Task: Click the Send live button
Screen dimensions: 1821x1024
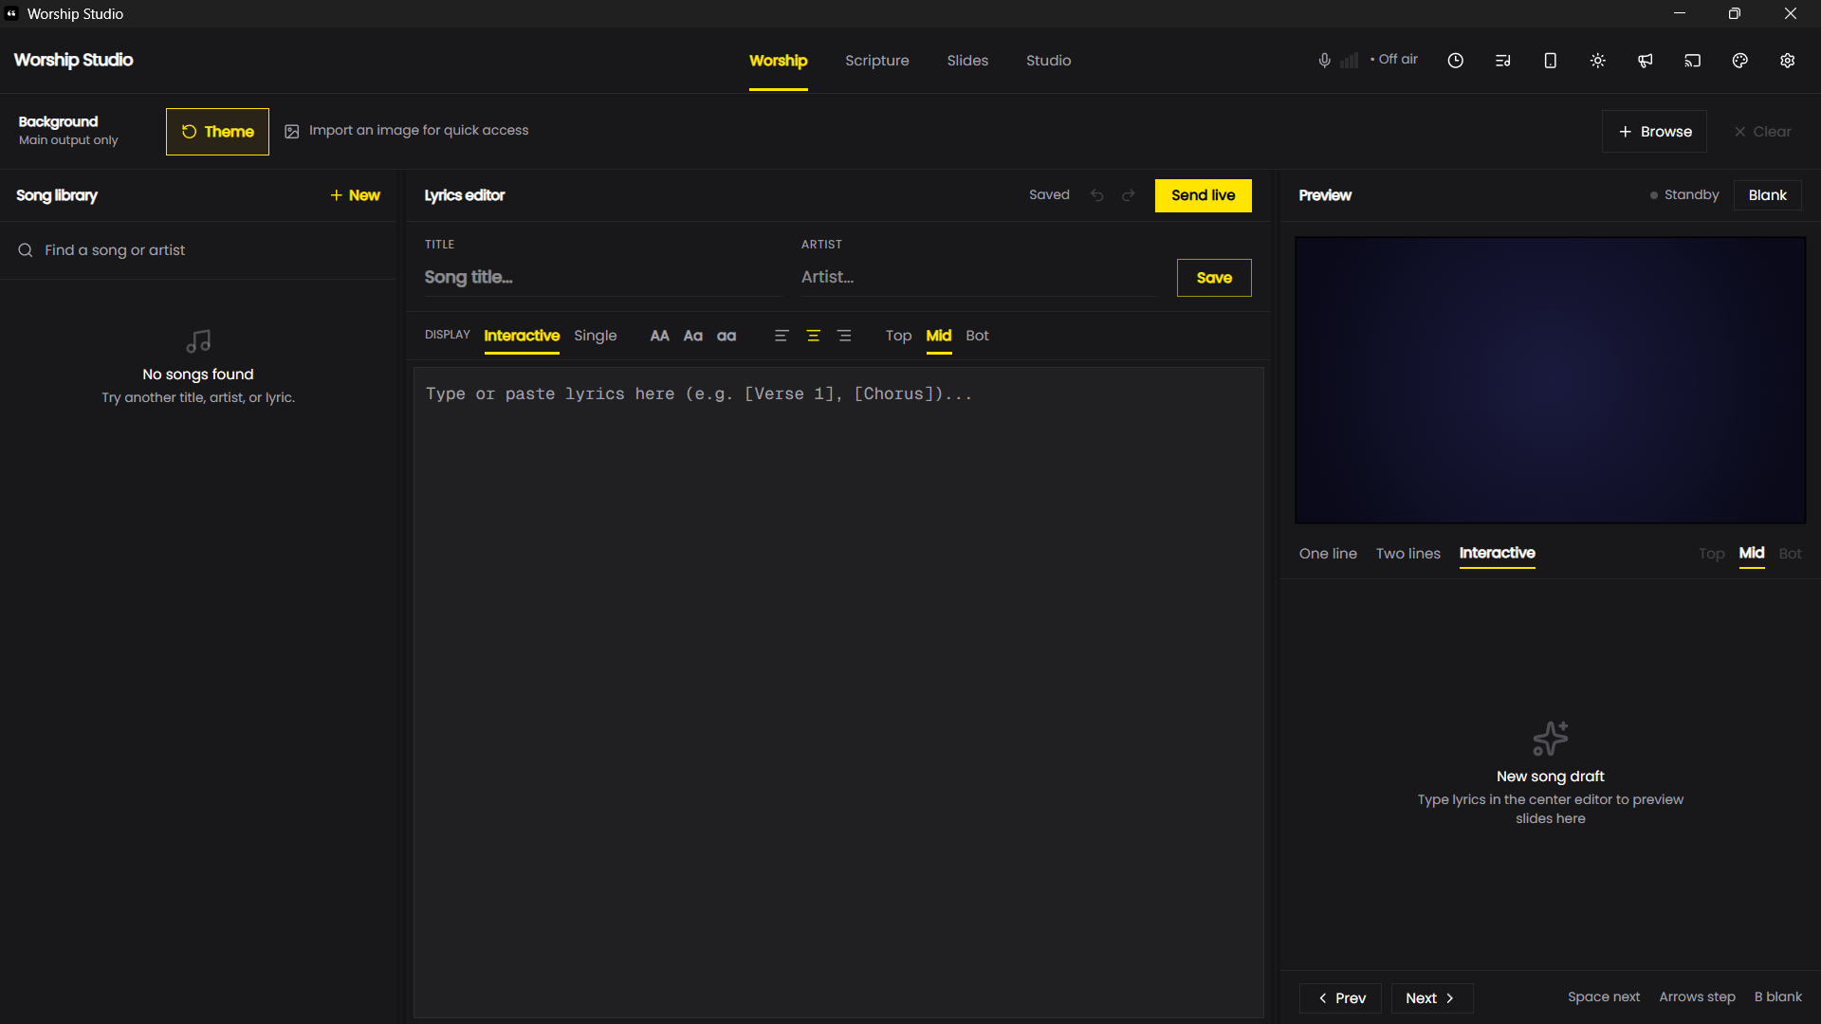Action: (1203, 195)
